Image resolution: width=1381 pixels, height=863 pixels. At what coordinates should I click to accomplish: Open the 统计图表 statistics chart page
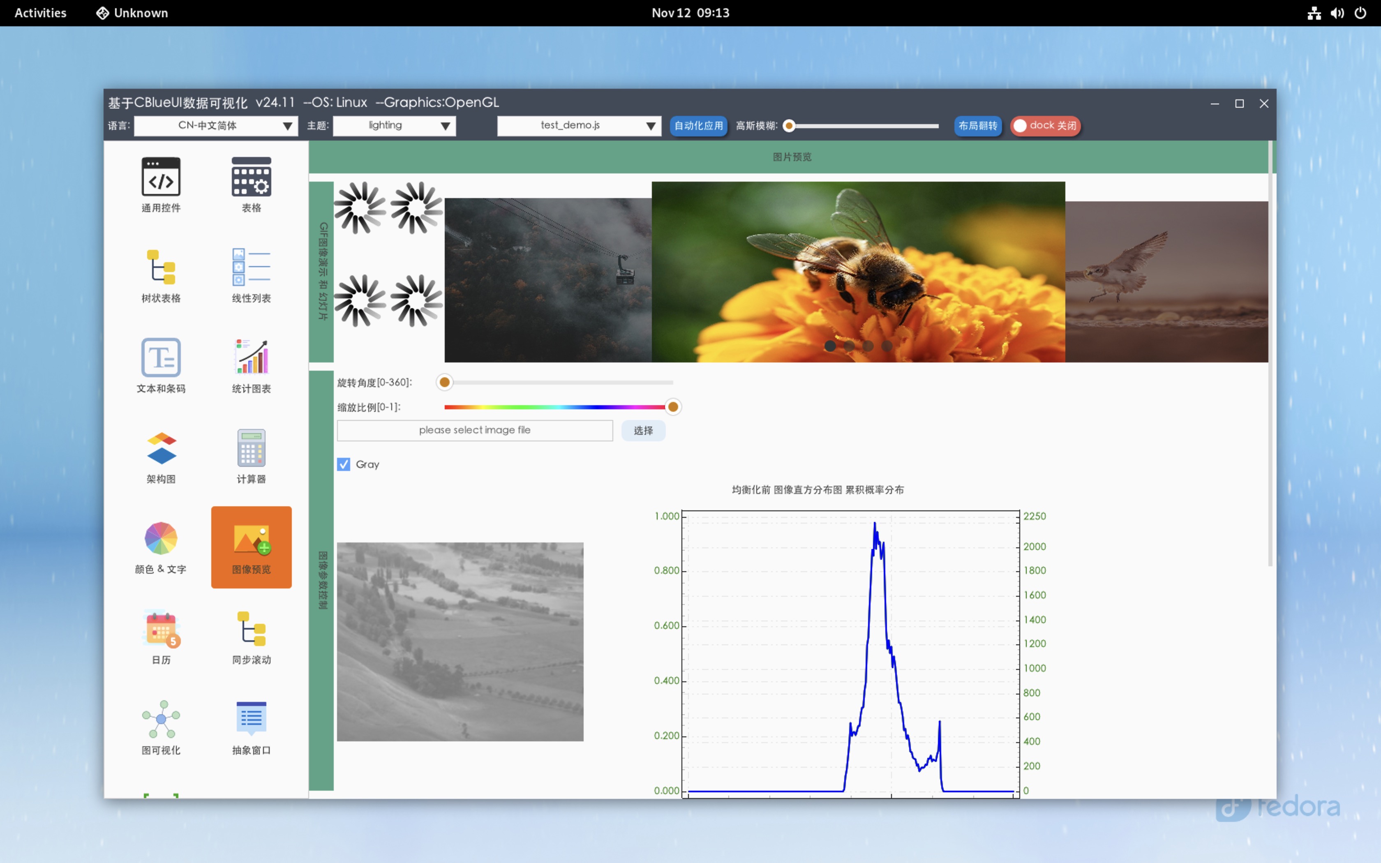click(251, 366)
